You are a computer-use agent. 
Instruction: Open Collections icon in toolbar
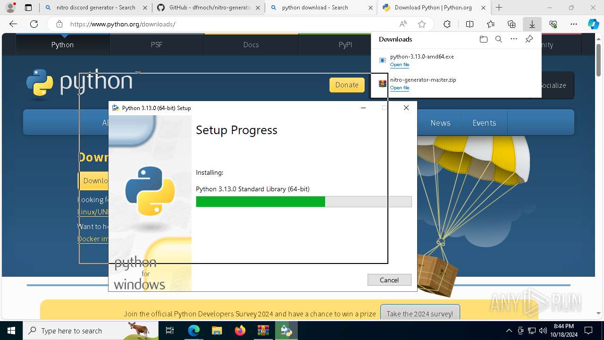coord(512,24)
